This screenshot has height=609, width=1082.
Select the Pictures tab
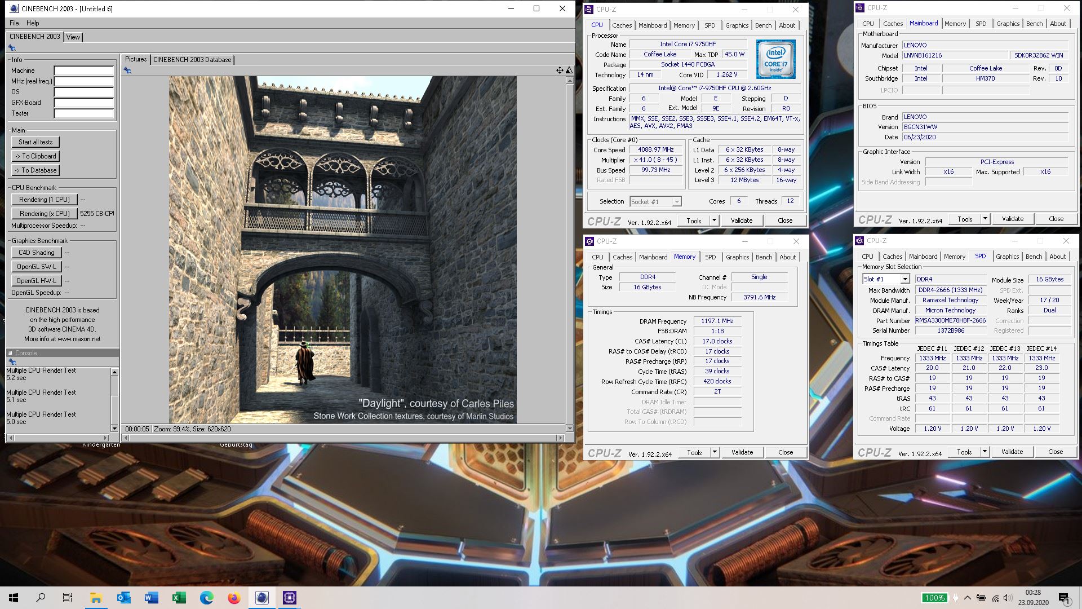pyautogui.click(x=135, y=59)
